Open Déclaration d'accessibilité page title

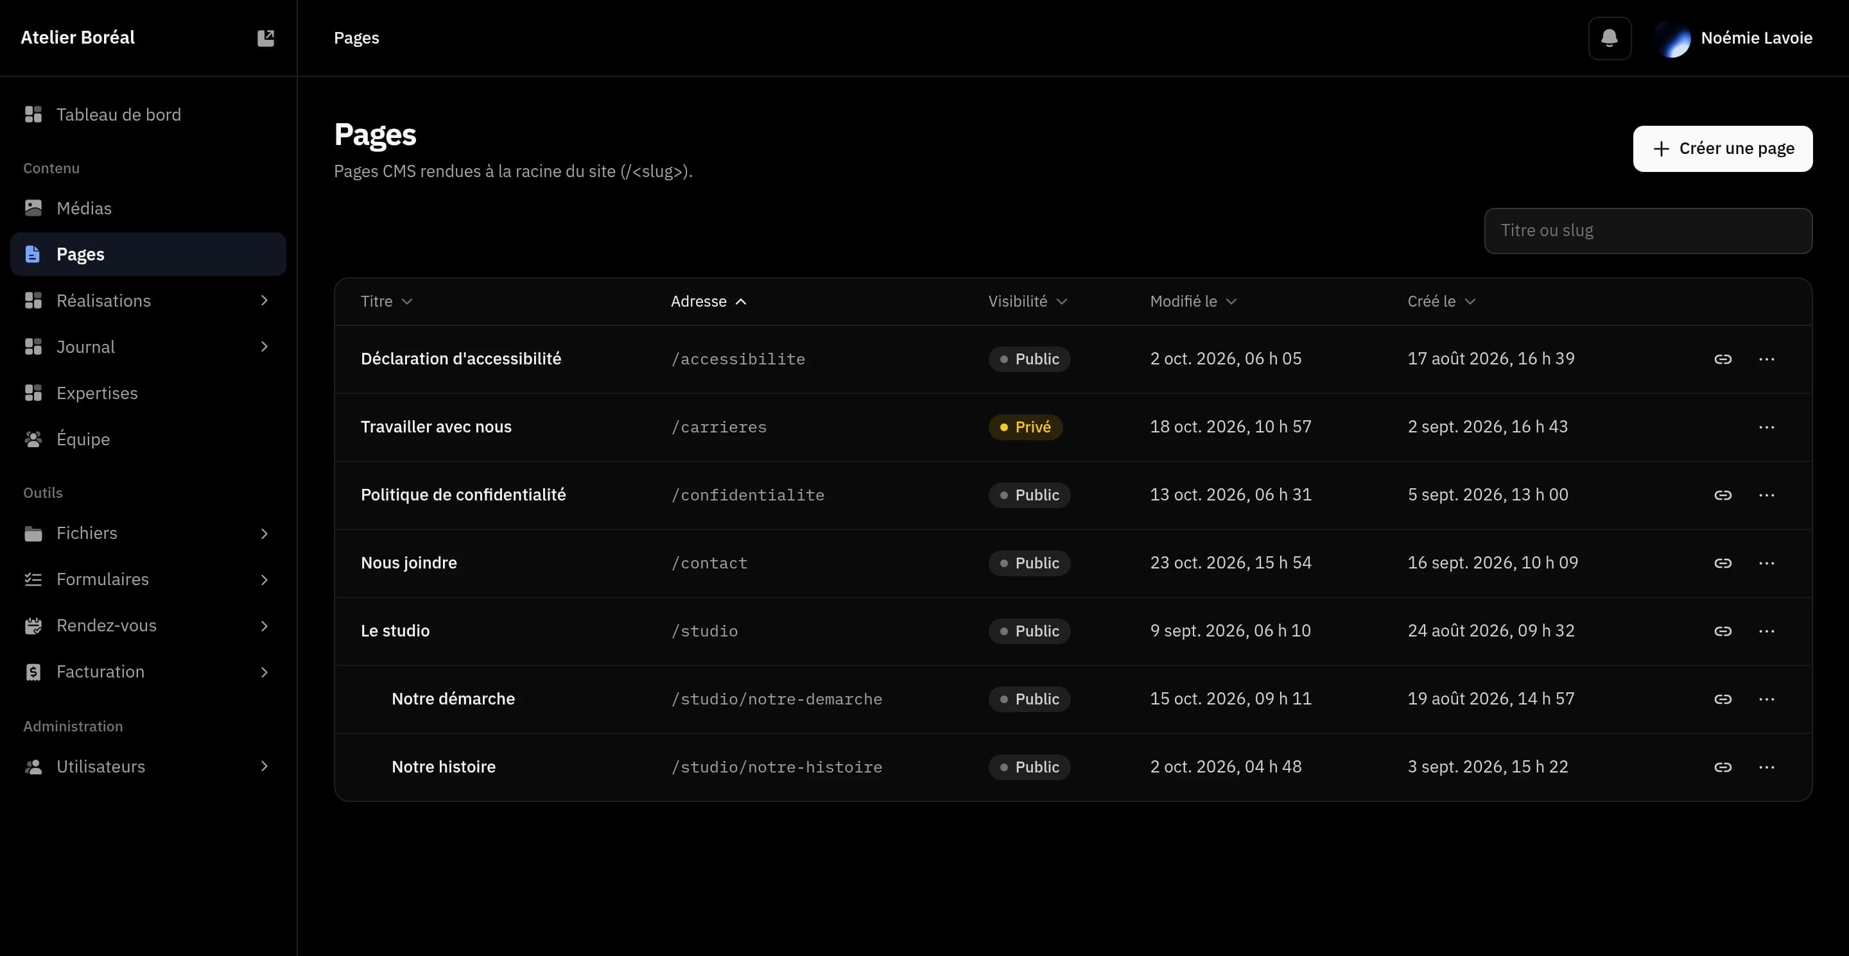pyautogui.click(x=461, y=359)
